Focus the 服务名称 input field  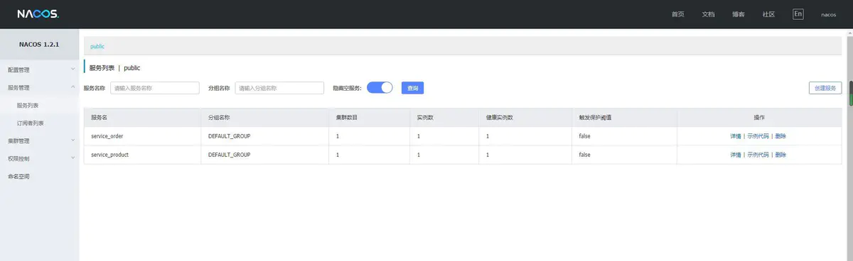tap(154, 88)
